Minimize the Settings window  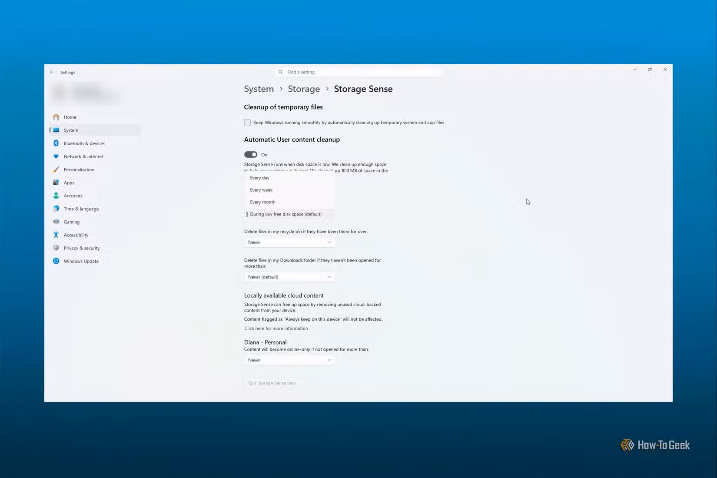(635, 70)
